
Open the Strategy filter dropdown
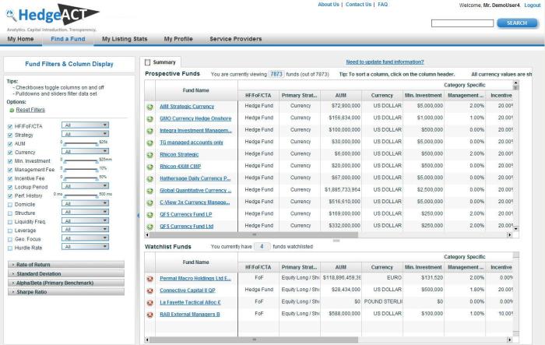(x=85, y=134)
